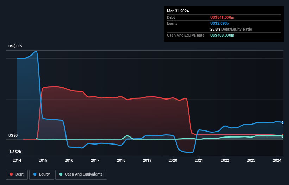Toggle the Equity series legend button
289x185 pixels.
[42, 174]
